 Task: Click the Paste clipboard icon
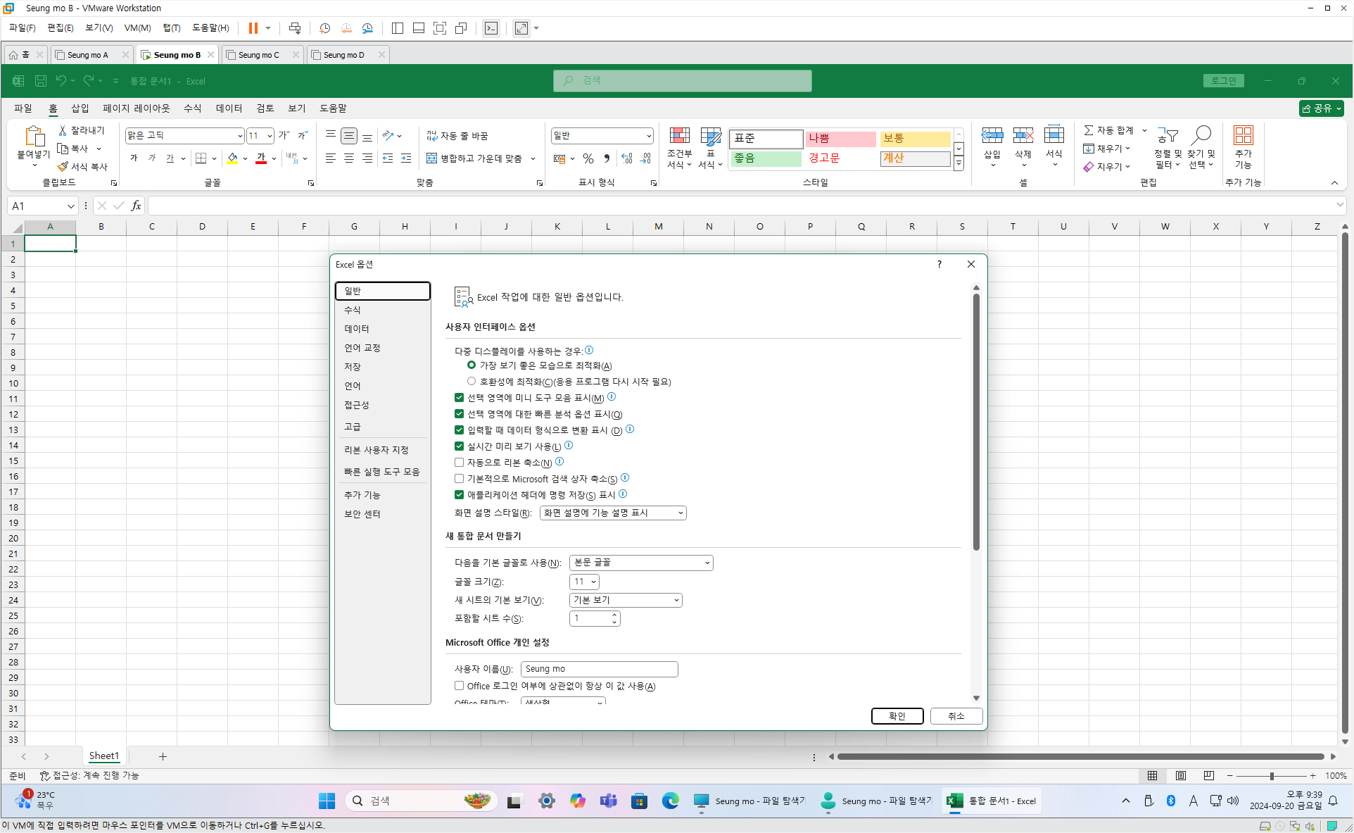coord(33,136)
